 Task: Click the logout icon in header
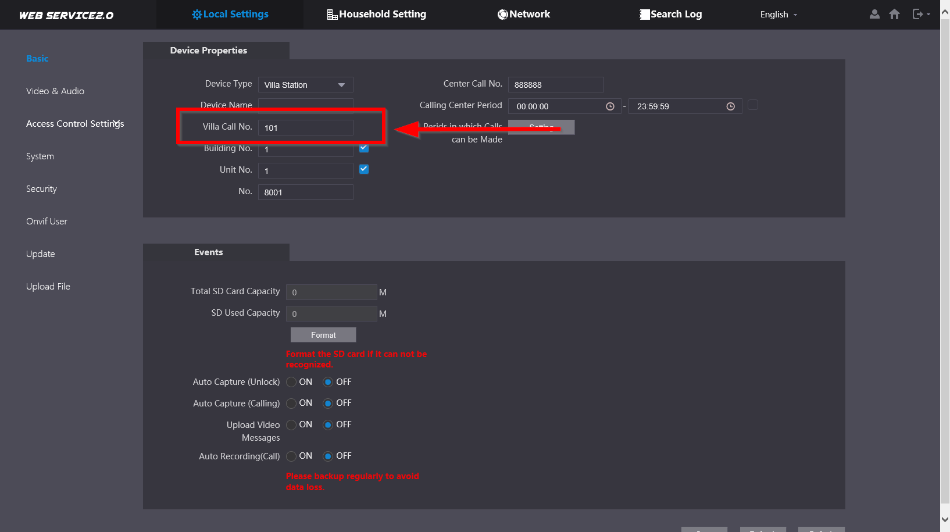coord(918,14)
